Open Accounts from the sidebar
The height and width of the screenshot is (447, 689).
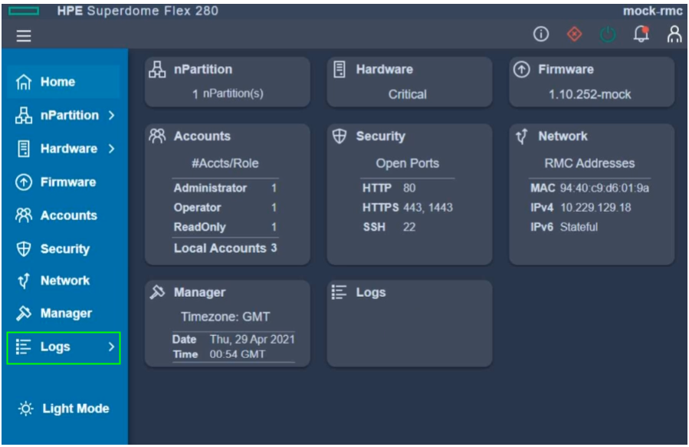tap(64, 215)
